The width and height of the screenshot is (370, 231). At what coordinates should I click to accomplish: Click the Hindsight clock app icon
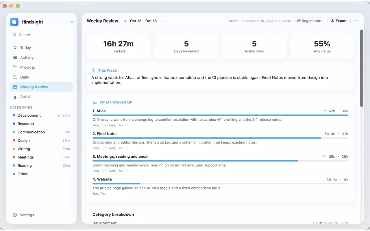(14, 22)
